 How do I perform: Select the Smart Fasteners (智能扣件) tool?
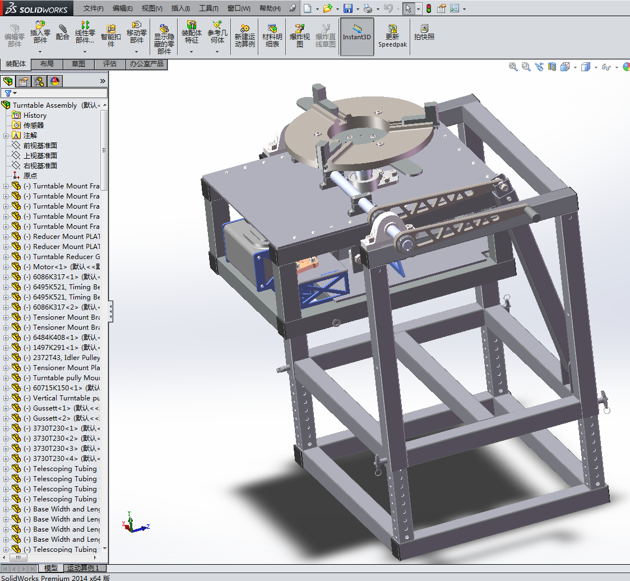(x=111, y=35)
